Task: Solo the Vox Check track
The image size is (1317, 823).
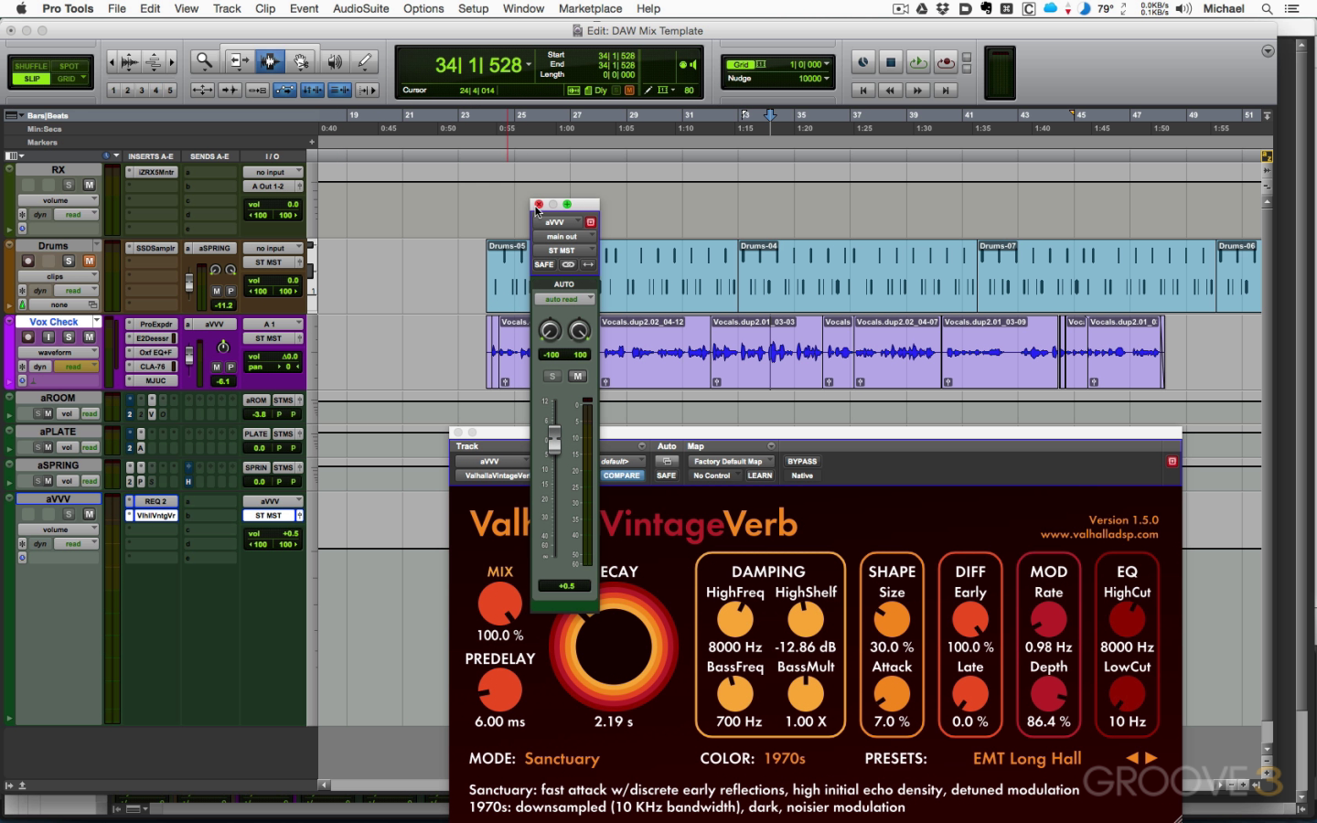Action: click(x=68, y=337)
